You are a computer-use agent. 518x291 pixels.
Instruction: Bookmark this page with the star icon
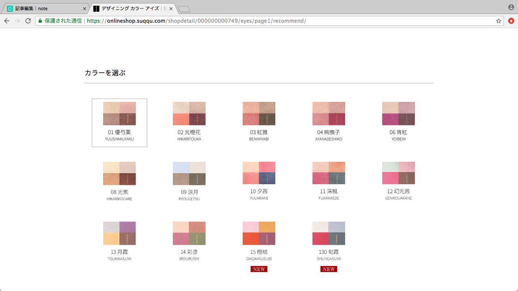tap(499, 21)
